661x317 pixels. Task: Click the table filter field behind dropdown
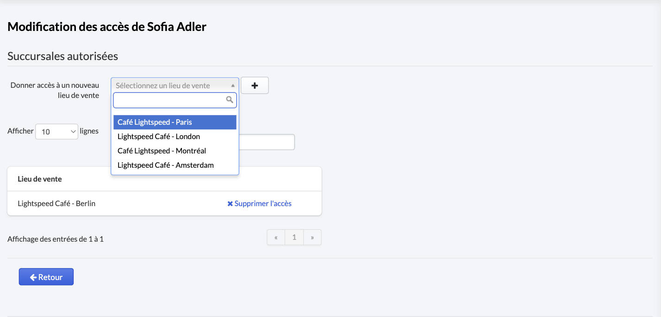[x=267, y=142]
